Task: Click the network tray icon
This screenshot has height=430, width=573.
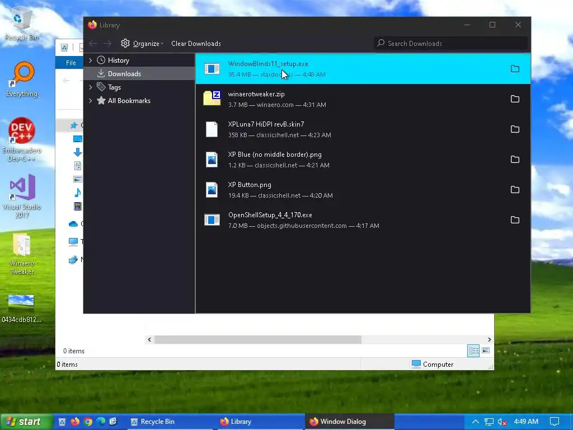Action: (489, 422)
